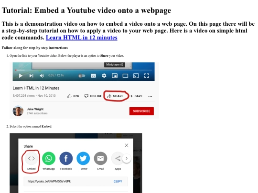The image size is (258, 193).
Task: Click the 274K subscribers text
Action: (x=37, y=113)
